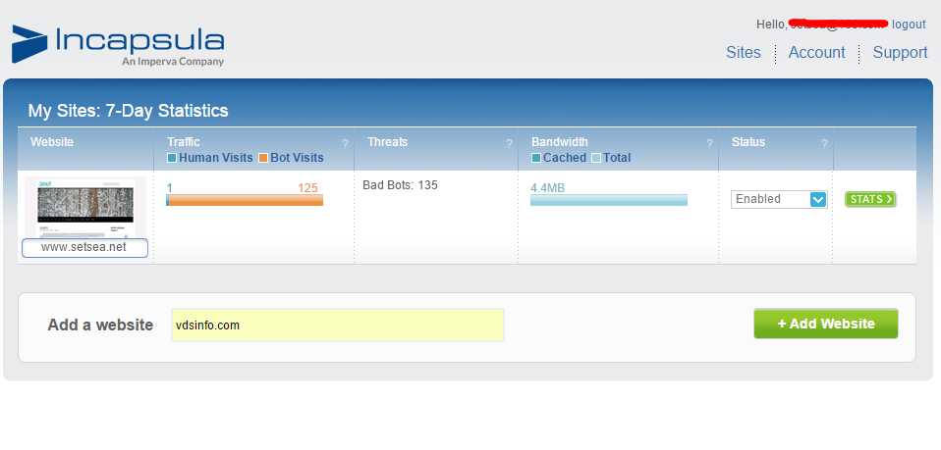Open the Status column help question mark
The width and height of the screenshot is (941, 450).
point(824,144)
